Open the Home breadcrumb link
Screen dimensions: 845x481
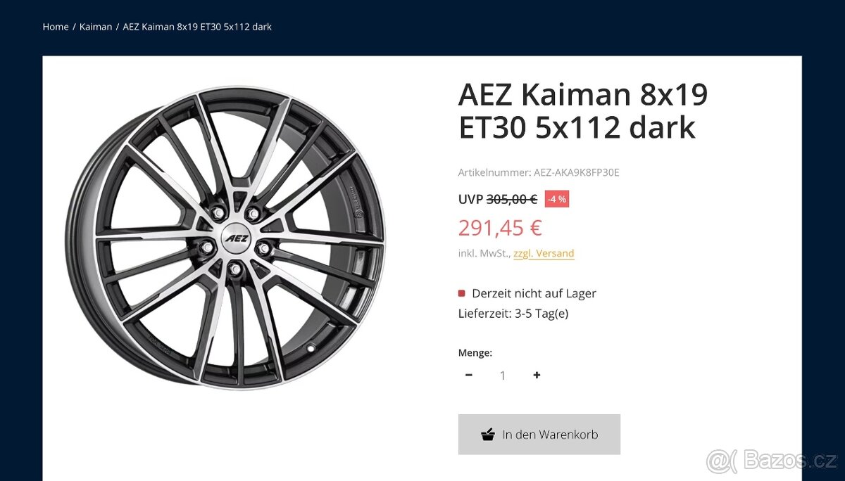pos(56,26)
